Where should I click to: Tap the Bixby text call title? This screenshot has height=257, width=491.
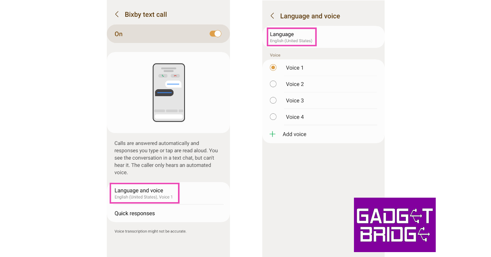pos(146,14)
